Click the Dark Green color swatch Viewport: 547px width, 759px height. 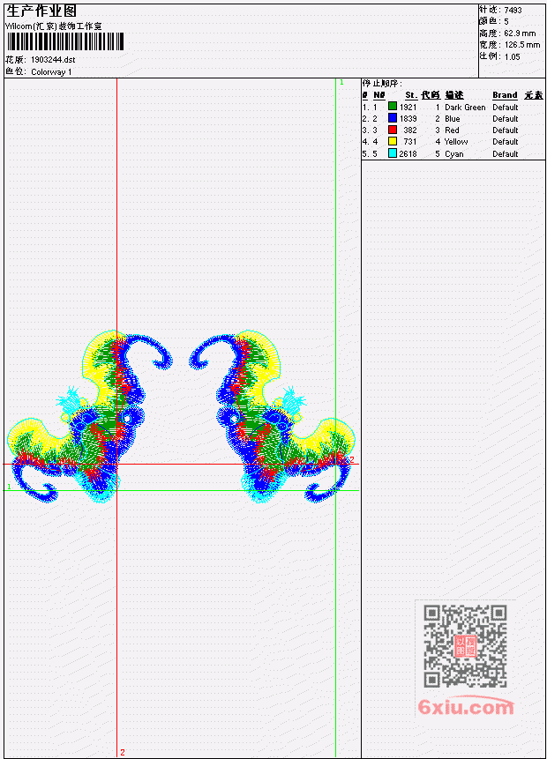pos(393,106)
